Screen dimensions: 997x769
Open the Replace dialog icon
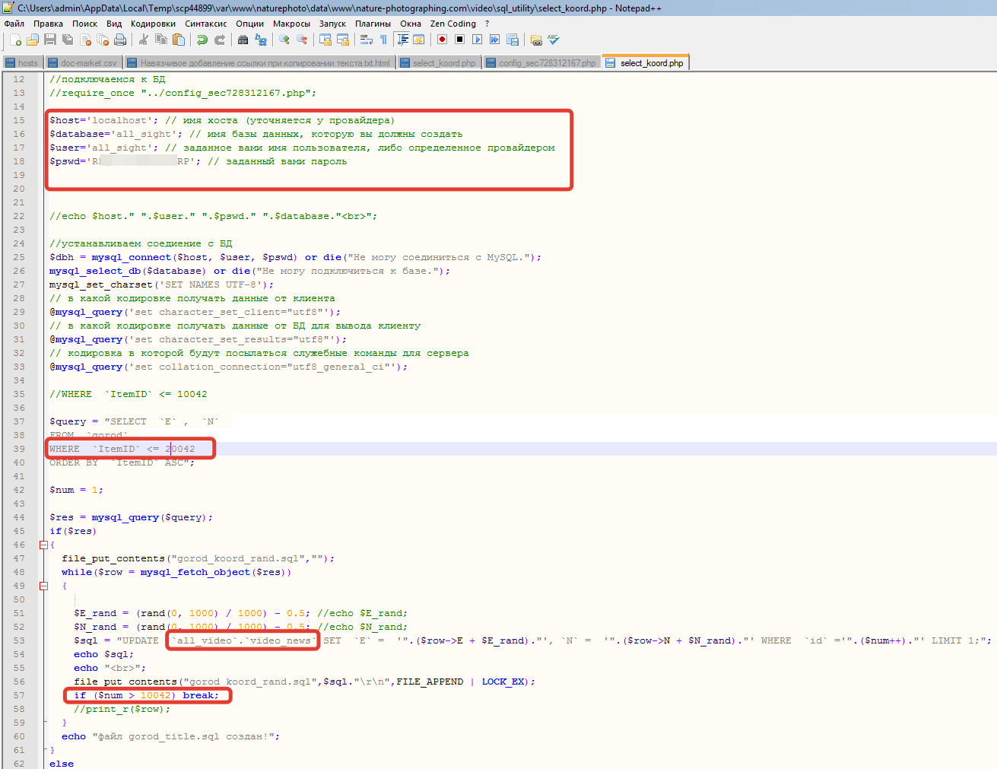tap(260, 40)
